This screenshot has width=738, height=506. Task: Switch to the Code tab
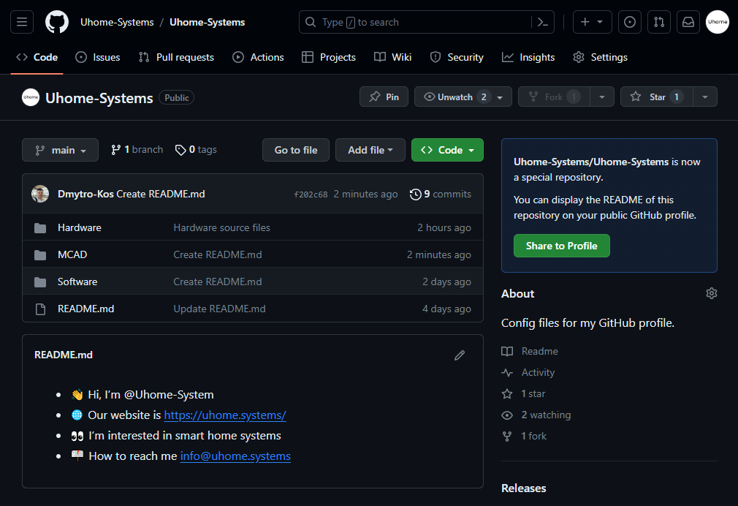pyautogui.click(x=37, y=57)
